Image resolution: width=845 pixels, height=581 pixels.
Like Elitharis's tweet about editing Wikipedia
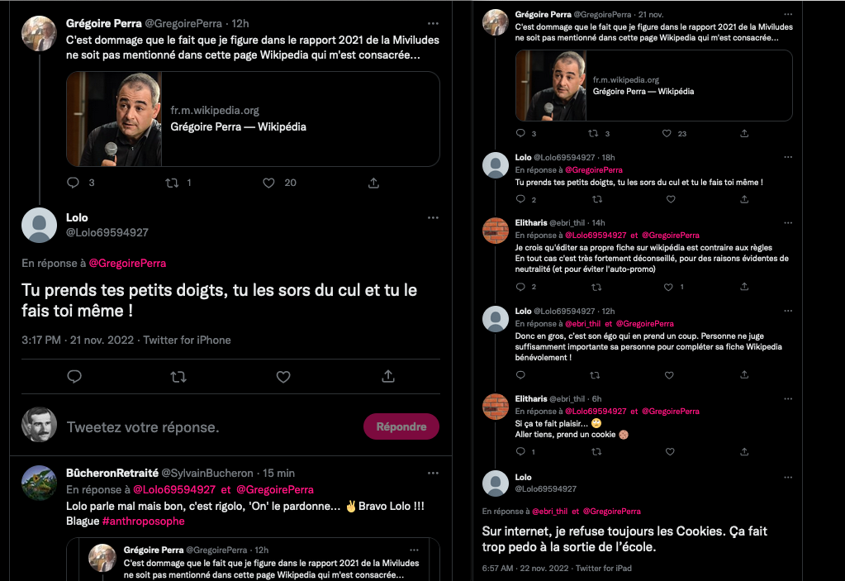[x=670, y=287]
